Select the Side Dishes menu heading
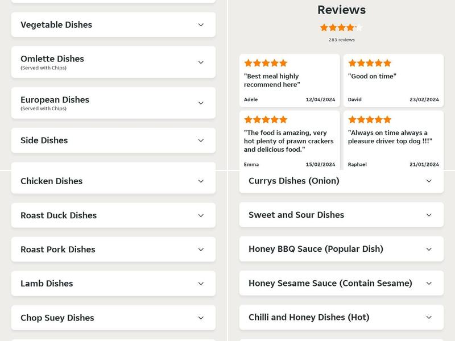This screenshot has width=455, height=341. click(x=44, y=140)
